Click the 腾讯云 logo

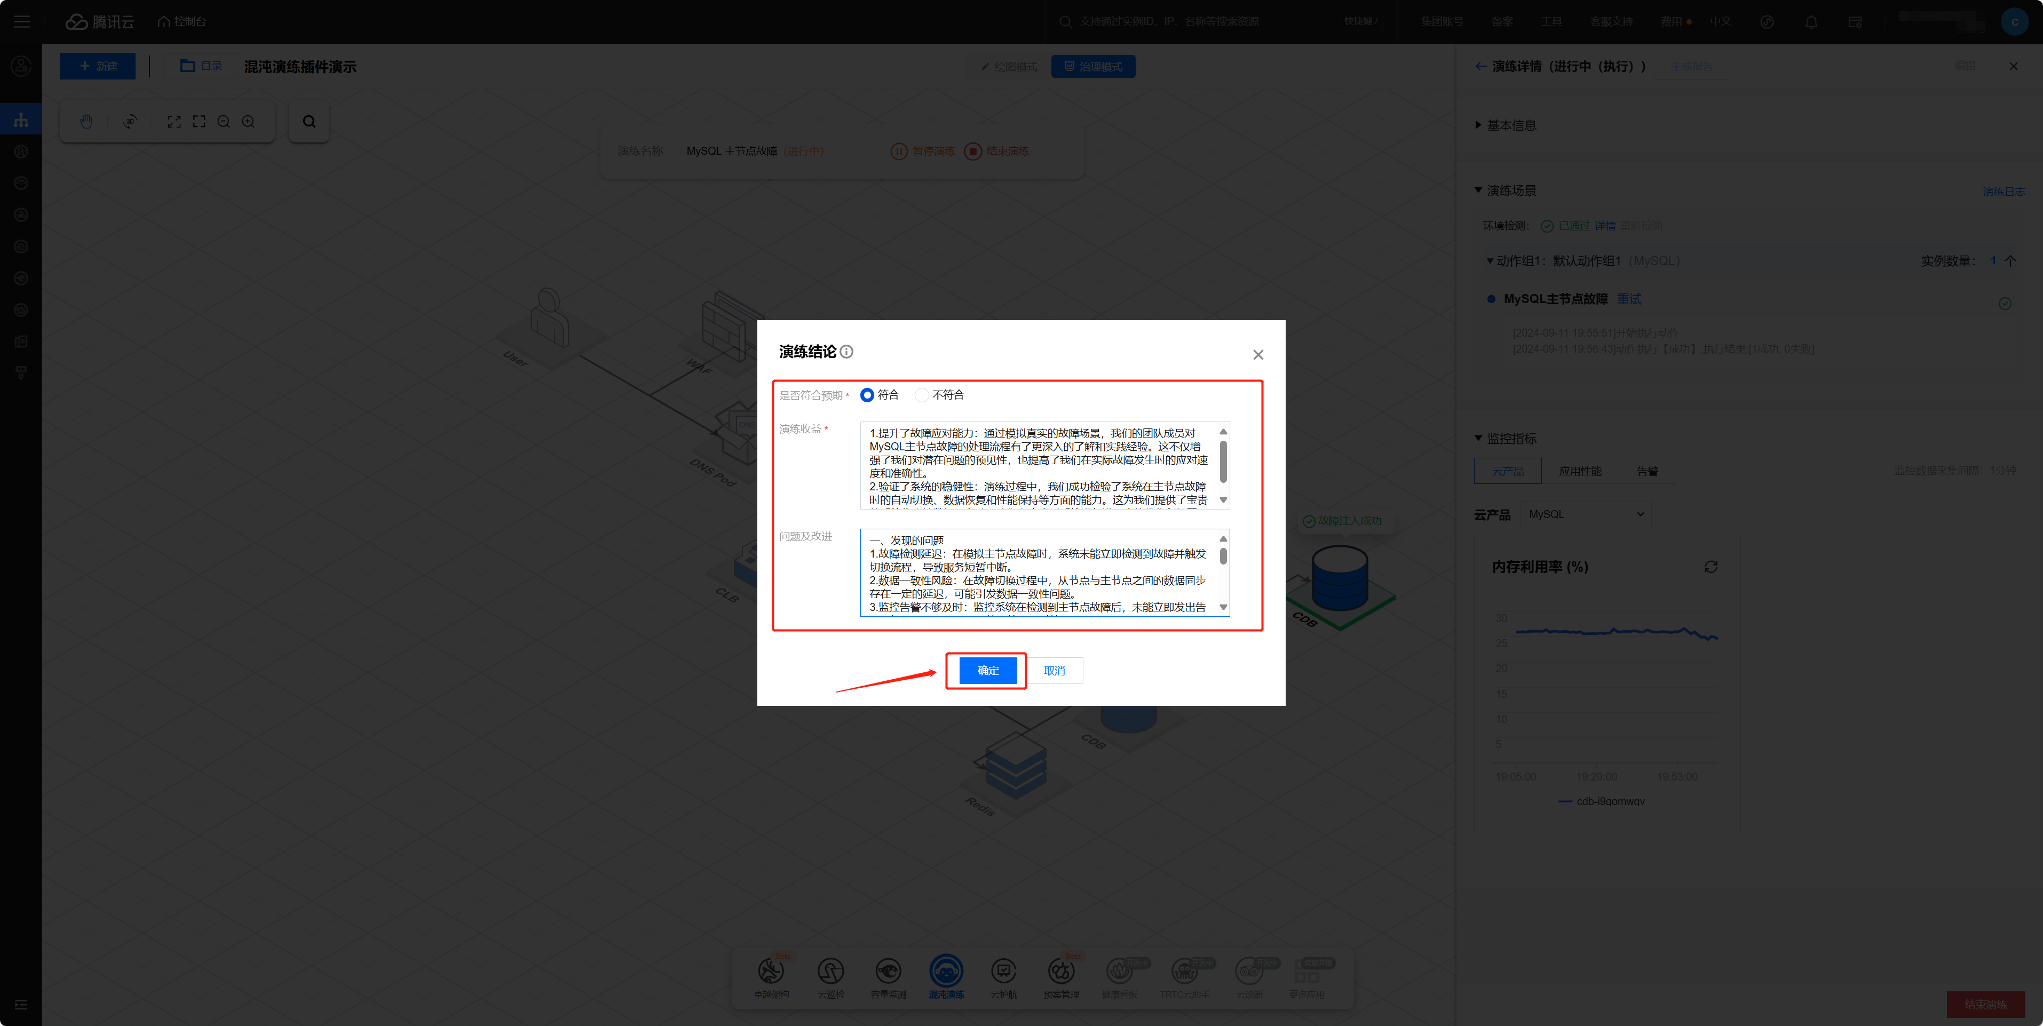pyautogui.click(x=100, y=21)
